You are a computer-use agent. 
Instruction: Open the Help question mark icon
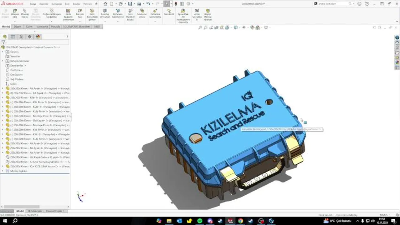(x=367, y=4)
